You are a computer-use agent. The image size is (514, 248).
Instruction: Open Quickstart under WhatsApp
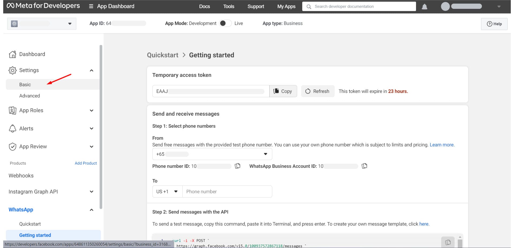(x=30, y=224)
